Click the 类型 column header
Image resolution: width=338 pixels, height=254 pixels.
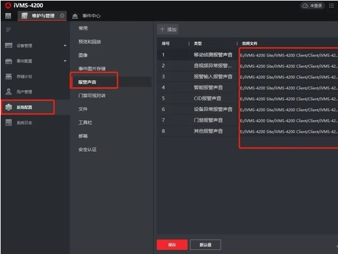198,43
